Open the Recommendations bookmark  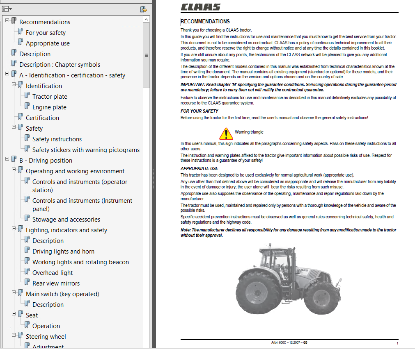45,22
